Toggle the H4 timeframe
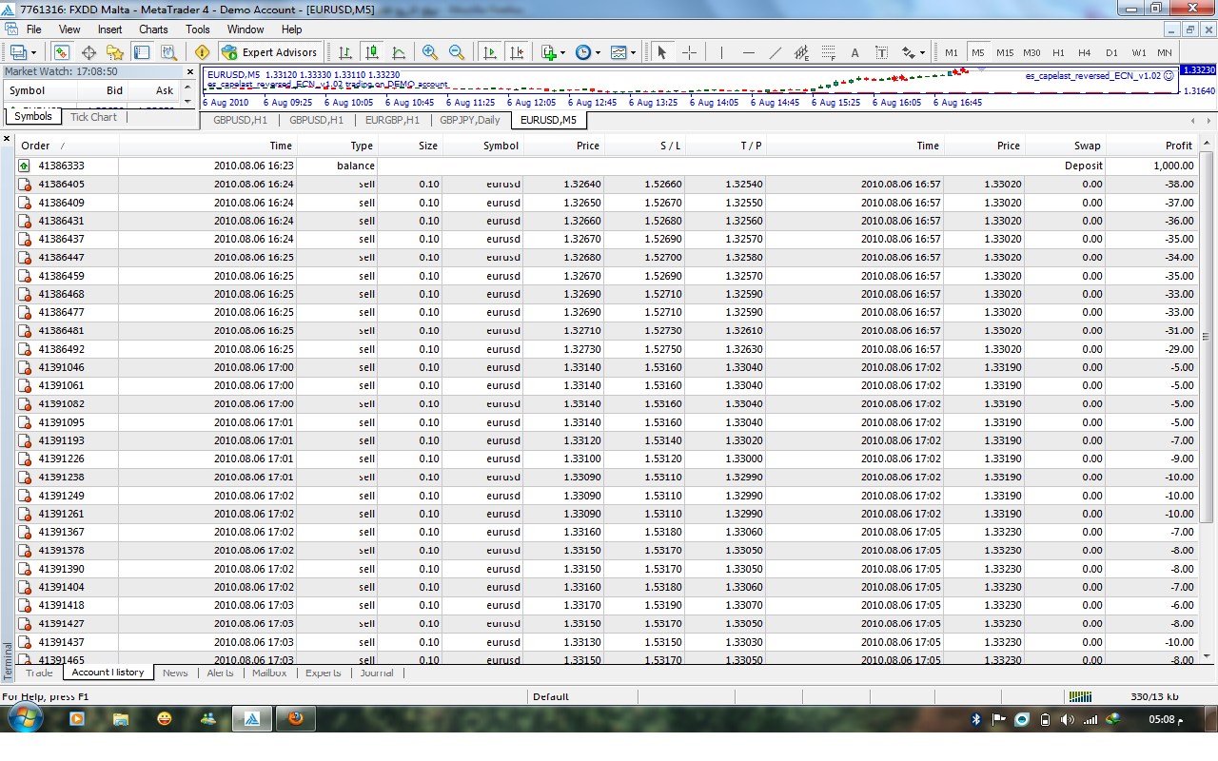This screenshot has height=761, width=1218. 1085,52
